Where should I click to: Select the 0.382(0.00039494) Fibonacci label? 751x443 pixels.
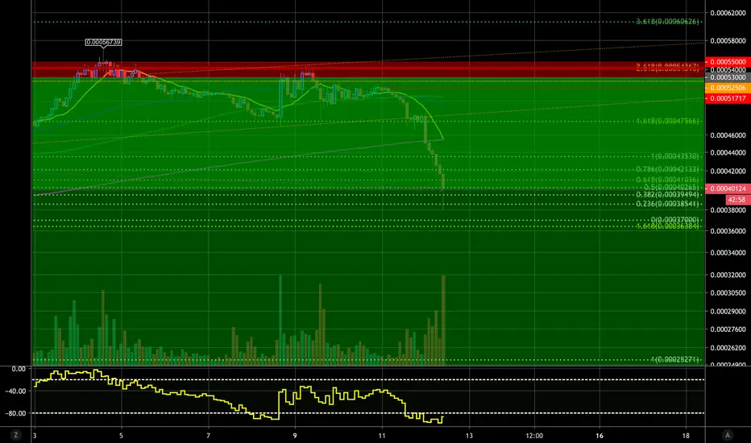tap(667, 194)
